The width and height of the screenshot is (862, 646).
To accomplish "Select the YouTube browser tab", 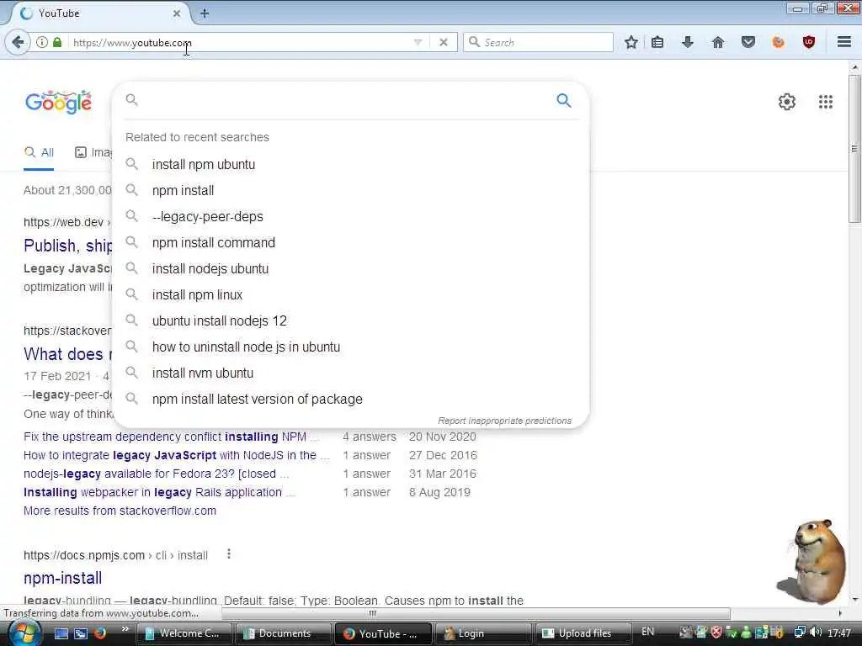I will coord(99,13).
